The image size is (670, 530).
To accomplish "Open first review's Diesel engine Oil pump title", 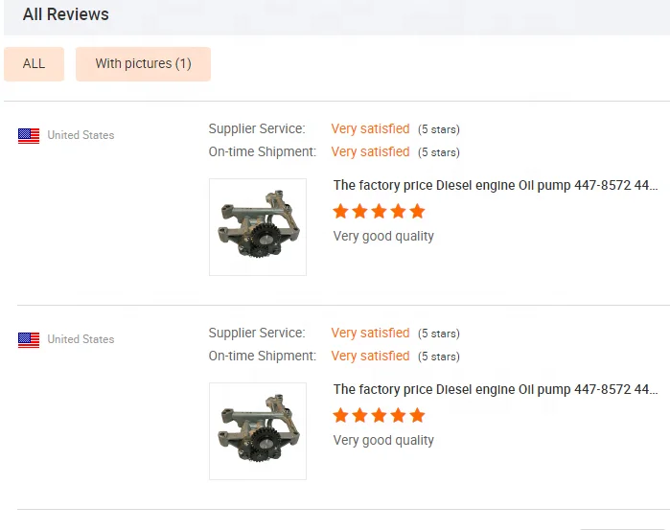I will tap(496, 186).
